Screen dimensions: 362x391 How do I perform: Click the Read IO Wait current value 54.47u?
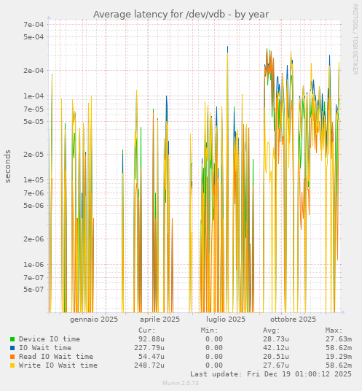pyautogui.click(x=152, y=356)
